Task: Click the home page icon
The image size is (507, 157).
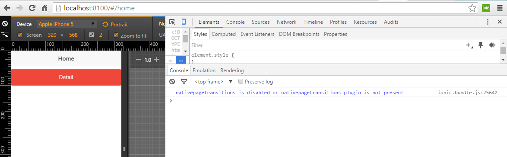Action: click(45, 8)
